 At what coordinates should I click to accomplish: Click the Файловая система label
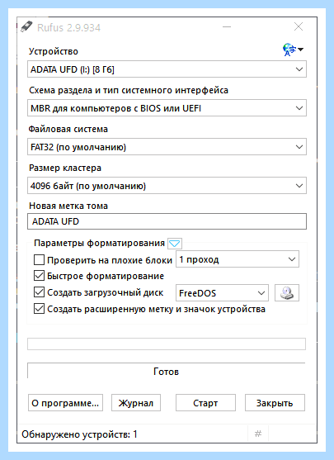68,129
